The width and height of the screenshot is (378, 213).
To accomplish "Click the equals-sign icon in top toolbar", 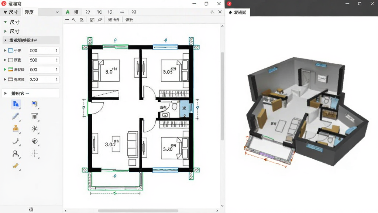I will [122, 12].
